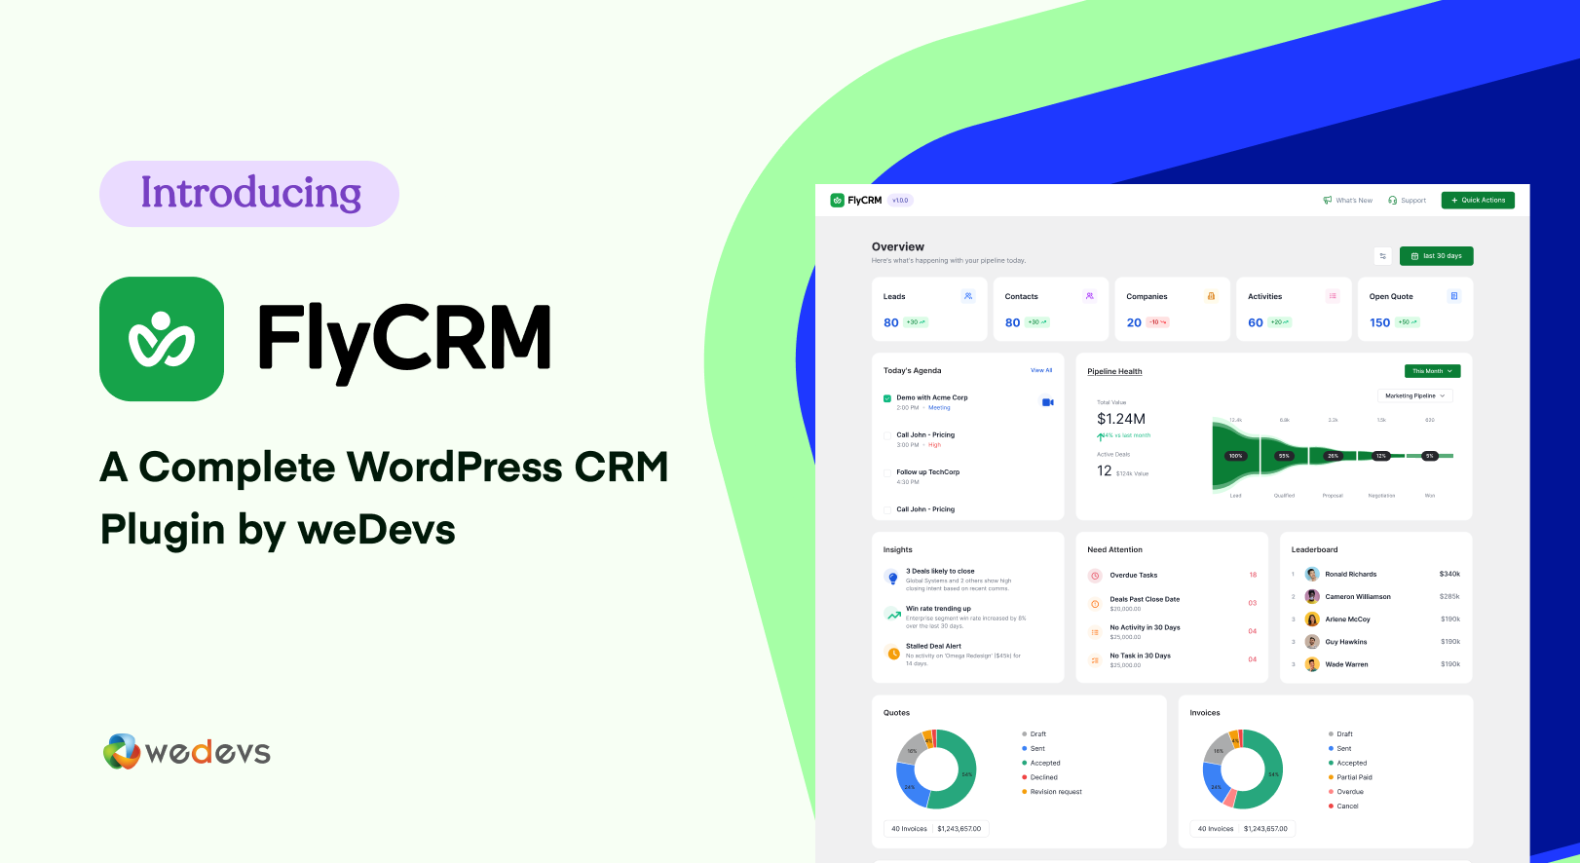Click the Companies card building icon
This screenshot has width=1580, height=863.
1211,296
